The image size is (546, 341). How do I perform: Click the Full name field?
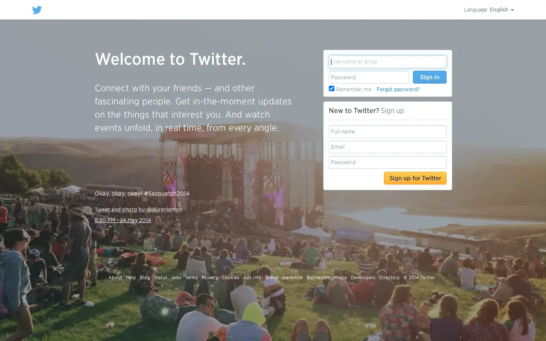pos(388,132)
